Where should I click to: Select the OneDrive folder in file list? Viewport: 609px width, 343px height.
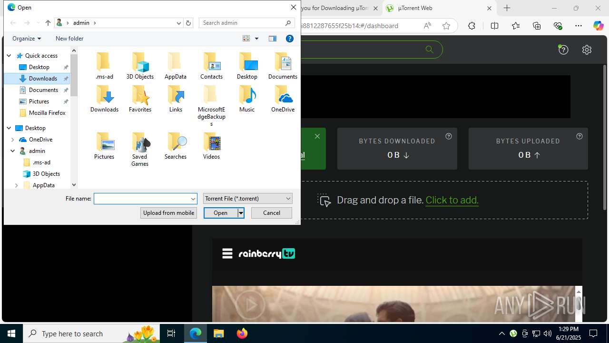[283, 99]
